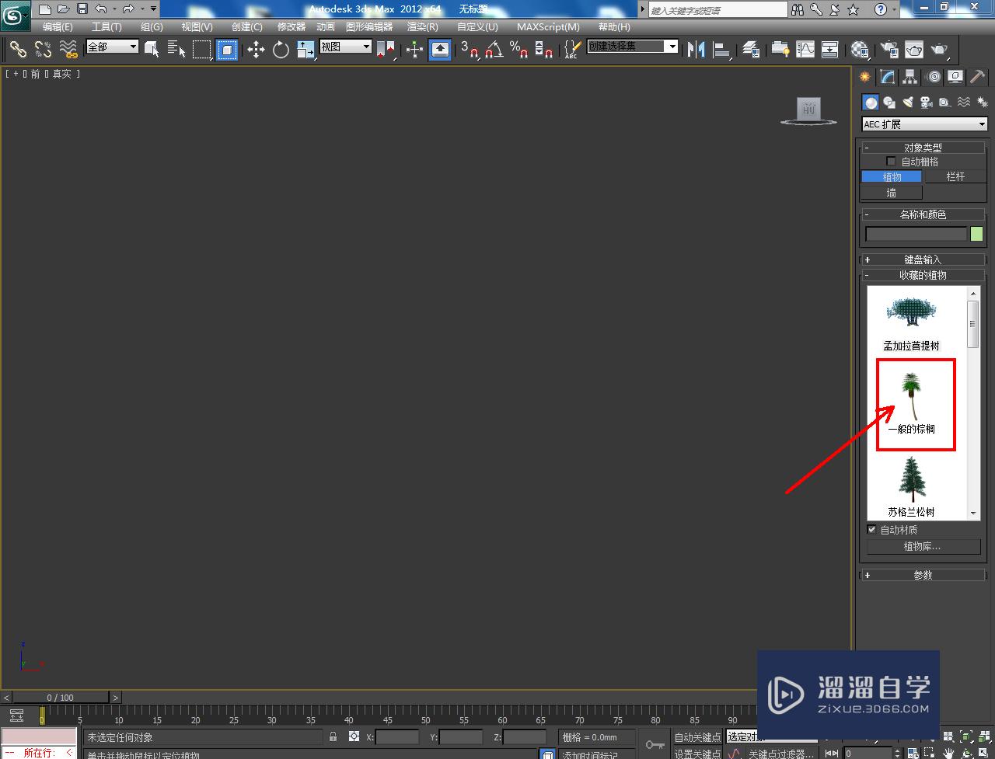The height and width of the screenshot is (759, 995).
Task: Toggle Spinner Snap
Action: [544, 50]
